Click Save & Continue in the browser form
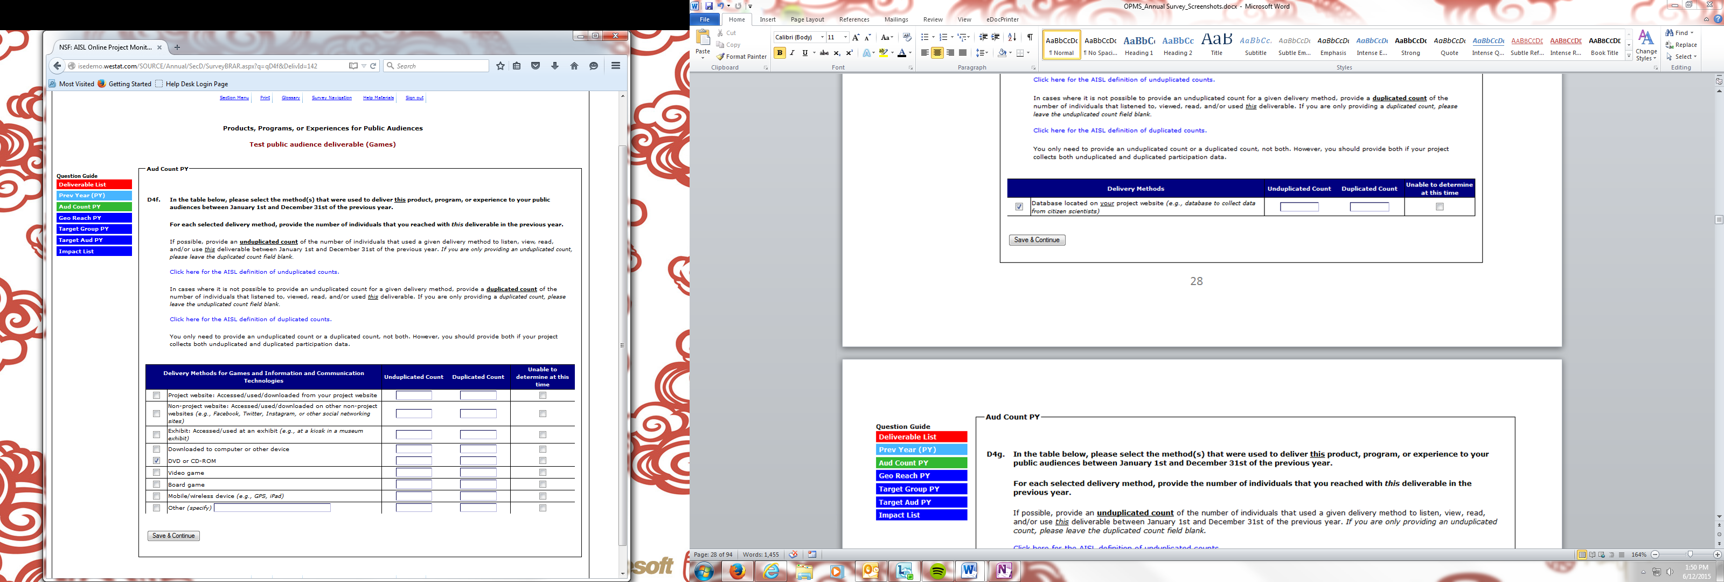 click(173, 536)
